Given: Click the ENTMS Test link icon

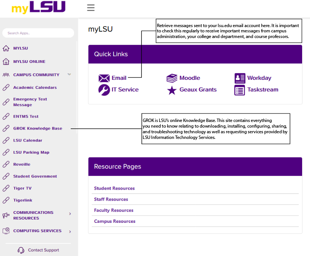Looking at the screenshot, I should tap(6, 116).
